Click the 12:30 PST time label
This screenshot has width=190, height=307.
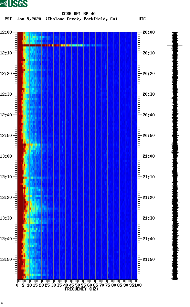pyautogui.click(x=6, y=94)
